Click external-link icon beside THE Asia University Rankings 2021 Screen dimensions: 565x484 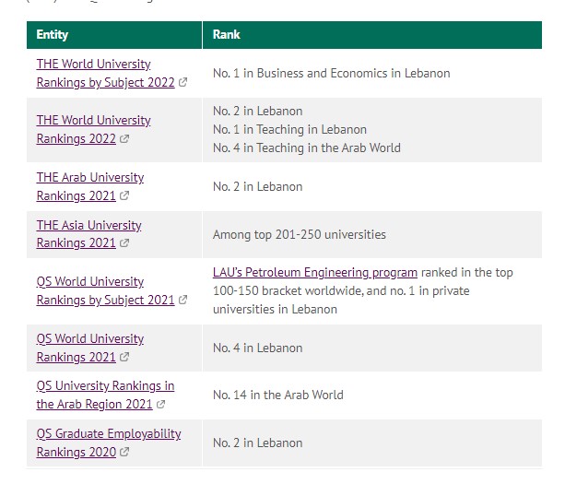124,244
